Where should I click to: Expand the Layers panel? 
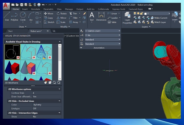pyautogui.click(x=146, y=27)
